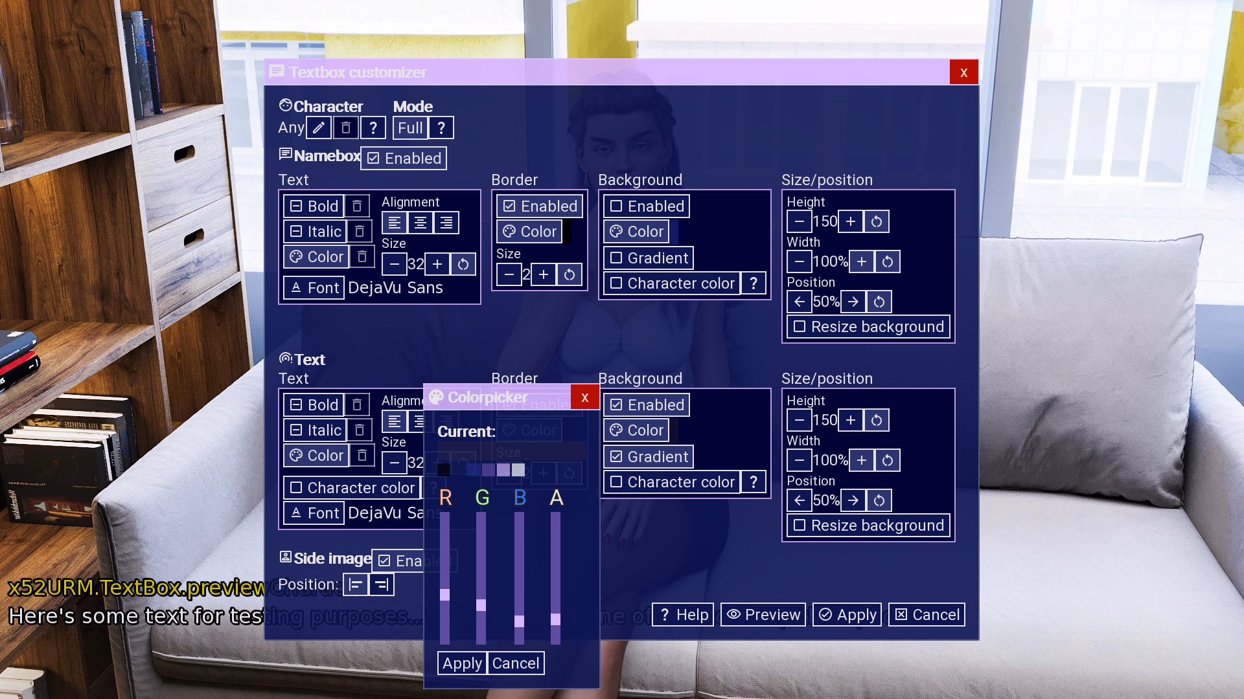Click the black Namebox border color swatch
Screen dimensions: 1244x699
click(567, 232)
